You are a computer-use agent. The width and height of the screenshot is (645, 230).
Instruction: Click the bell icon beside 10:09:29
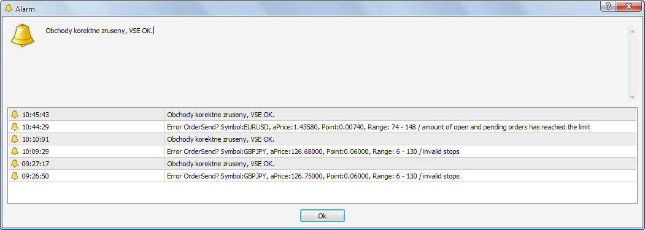15,151
